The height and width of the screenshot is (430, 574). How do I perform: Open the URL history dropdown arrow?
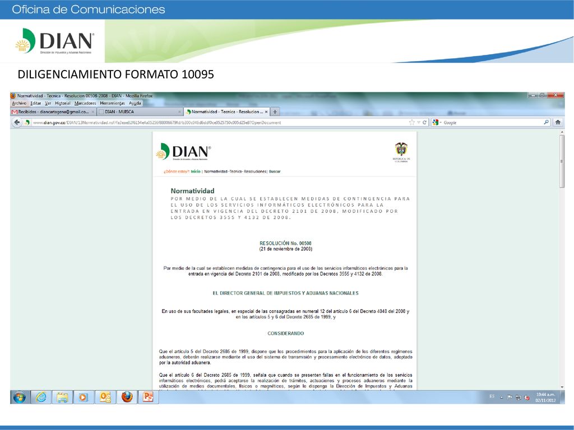[x=418, y=123]
